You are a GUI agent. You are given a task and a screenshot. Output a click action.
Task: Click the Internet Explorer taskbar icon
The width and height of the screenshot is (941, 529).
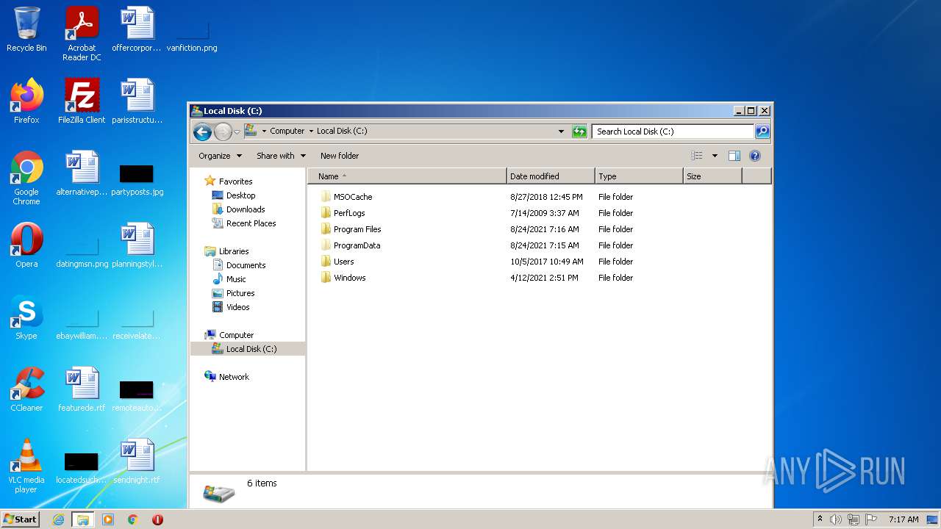(58, 519)
